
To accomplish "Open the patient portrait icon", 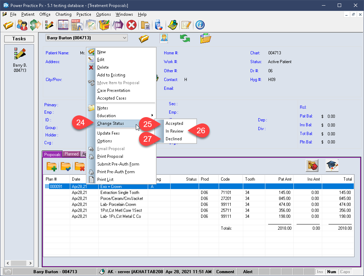I will point(164,38).
